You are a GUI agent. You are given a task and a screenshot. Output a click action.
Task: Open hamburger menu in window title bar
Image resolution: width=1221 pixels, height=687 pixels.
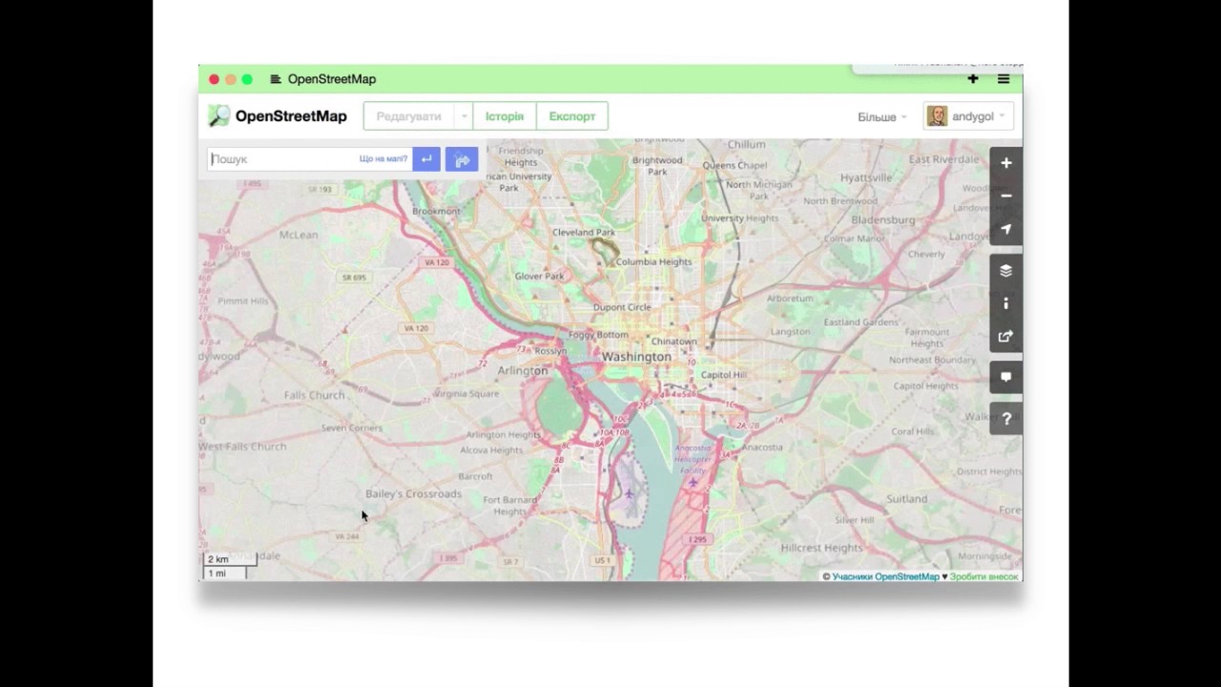coord(1004,79)
